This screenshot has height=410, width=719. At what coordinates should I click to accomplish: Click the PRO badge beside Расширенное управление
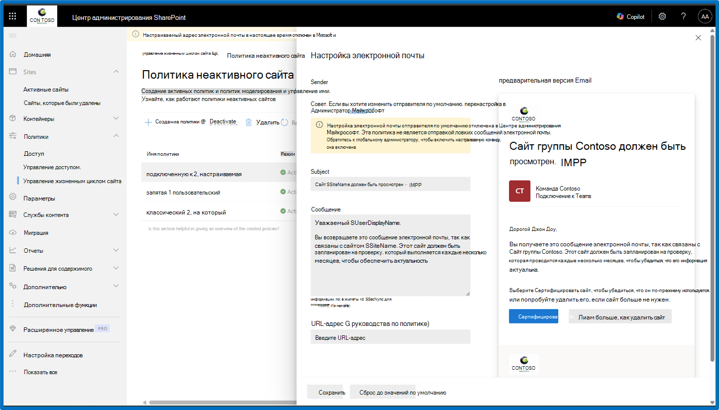pyautogui.click(x=103, y=329)
